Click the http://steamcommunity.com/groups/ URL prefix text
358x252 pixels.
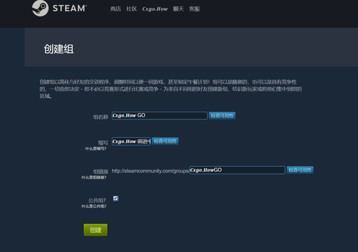coord(150,171)
